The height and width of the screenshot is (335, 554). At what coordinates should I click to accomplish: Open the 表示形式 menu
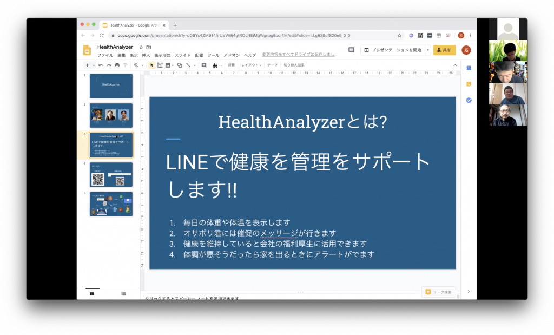pos(162,56)
